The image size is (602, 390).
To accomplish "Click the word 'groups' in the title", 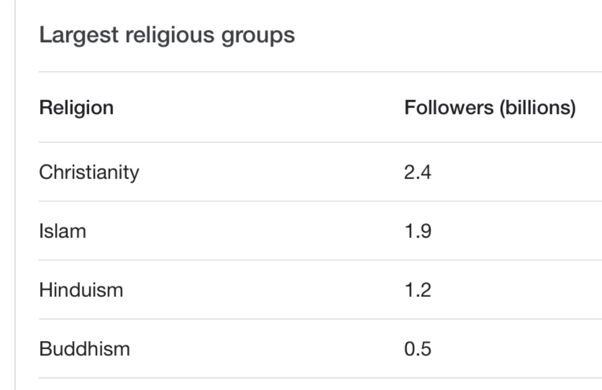I will click(x=258, y=36).
